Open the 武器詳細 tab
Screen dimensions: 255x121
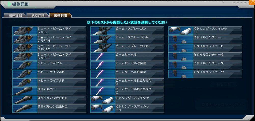pyautogui.click(x=37, y=15)
